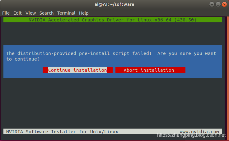Open the Search menu
The width and height of the screenshot is (229, 141).
tap(46, 13)
